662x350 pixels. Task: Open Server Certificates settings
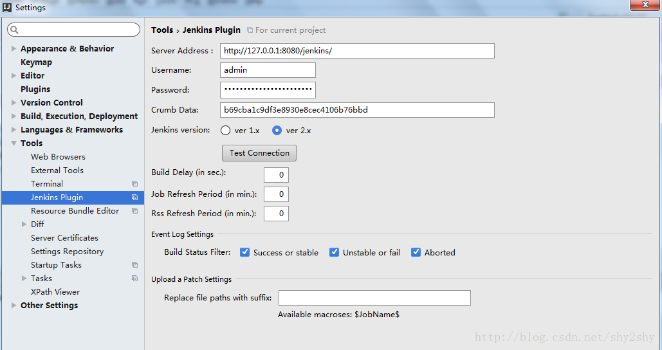pos(64,237)
